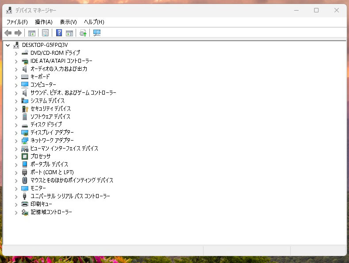
Task: Click the IDE ATA/ATAPI controller icon
Action: coord(25,61)
